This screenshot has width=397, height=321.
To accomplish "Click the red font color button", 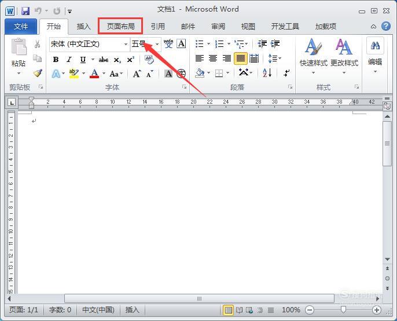I will click(x=94, y=74).
